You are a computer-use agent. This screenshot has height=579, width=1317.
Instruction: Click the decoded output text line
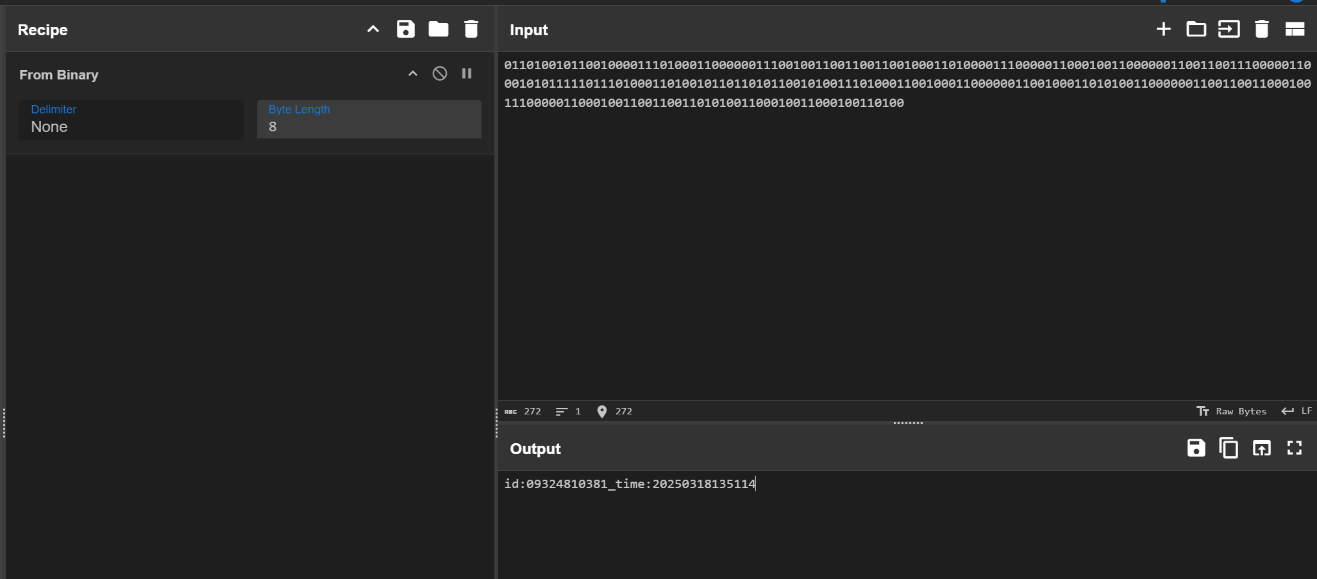coord(630,484)
